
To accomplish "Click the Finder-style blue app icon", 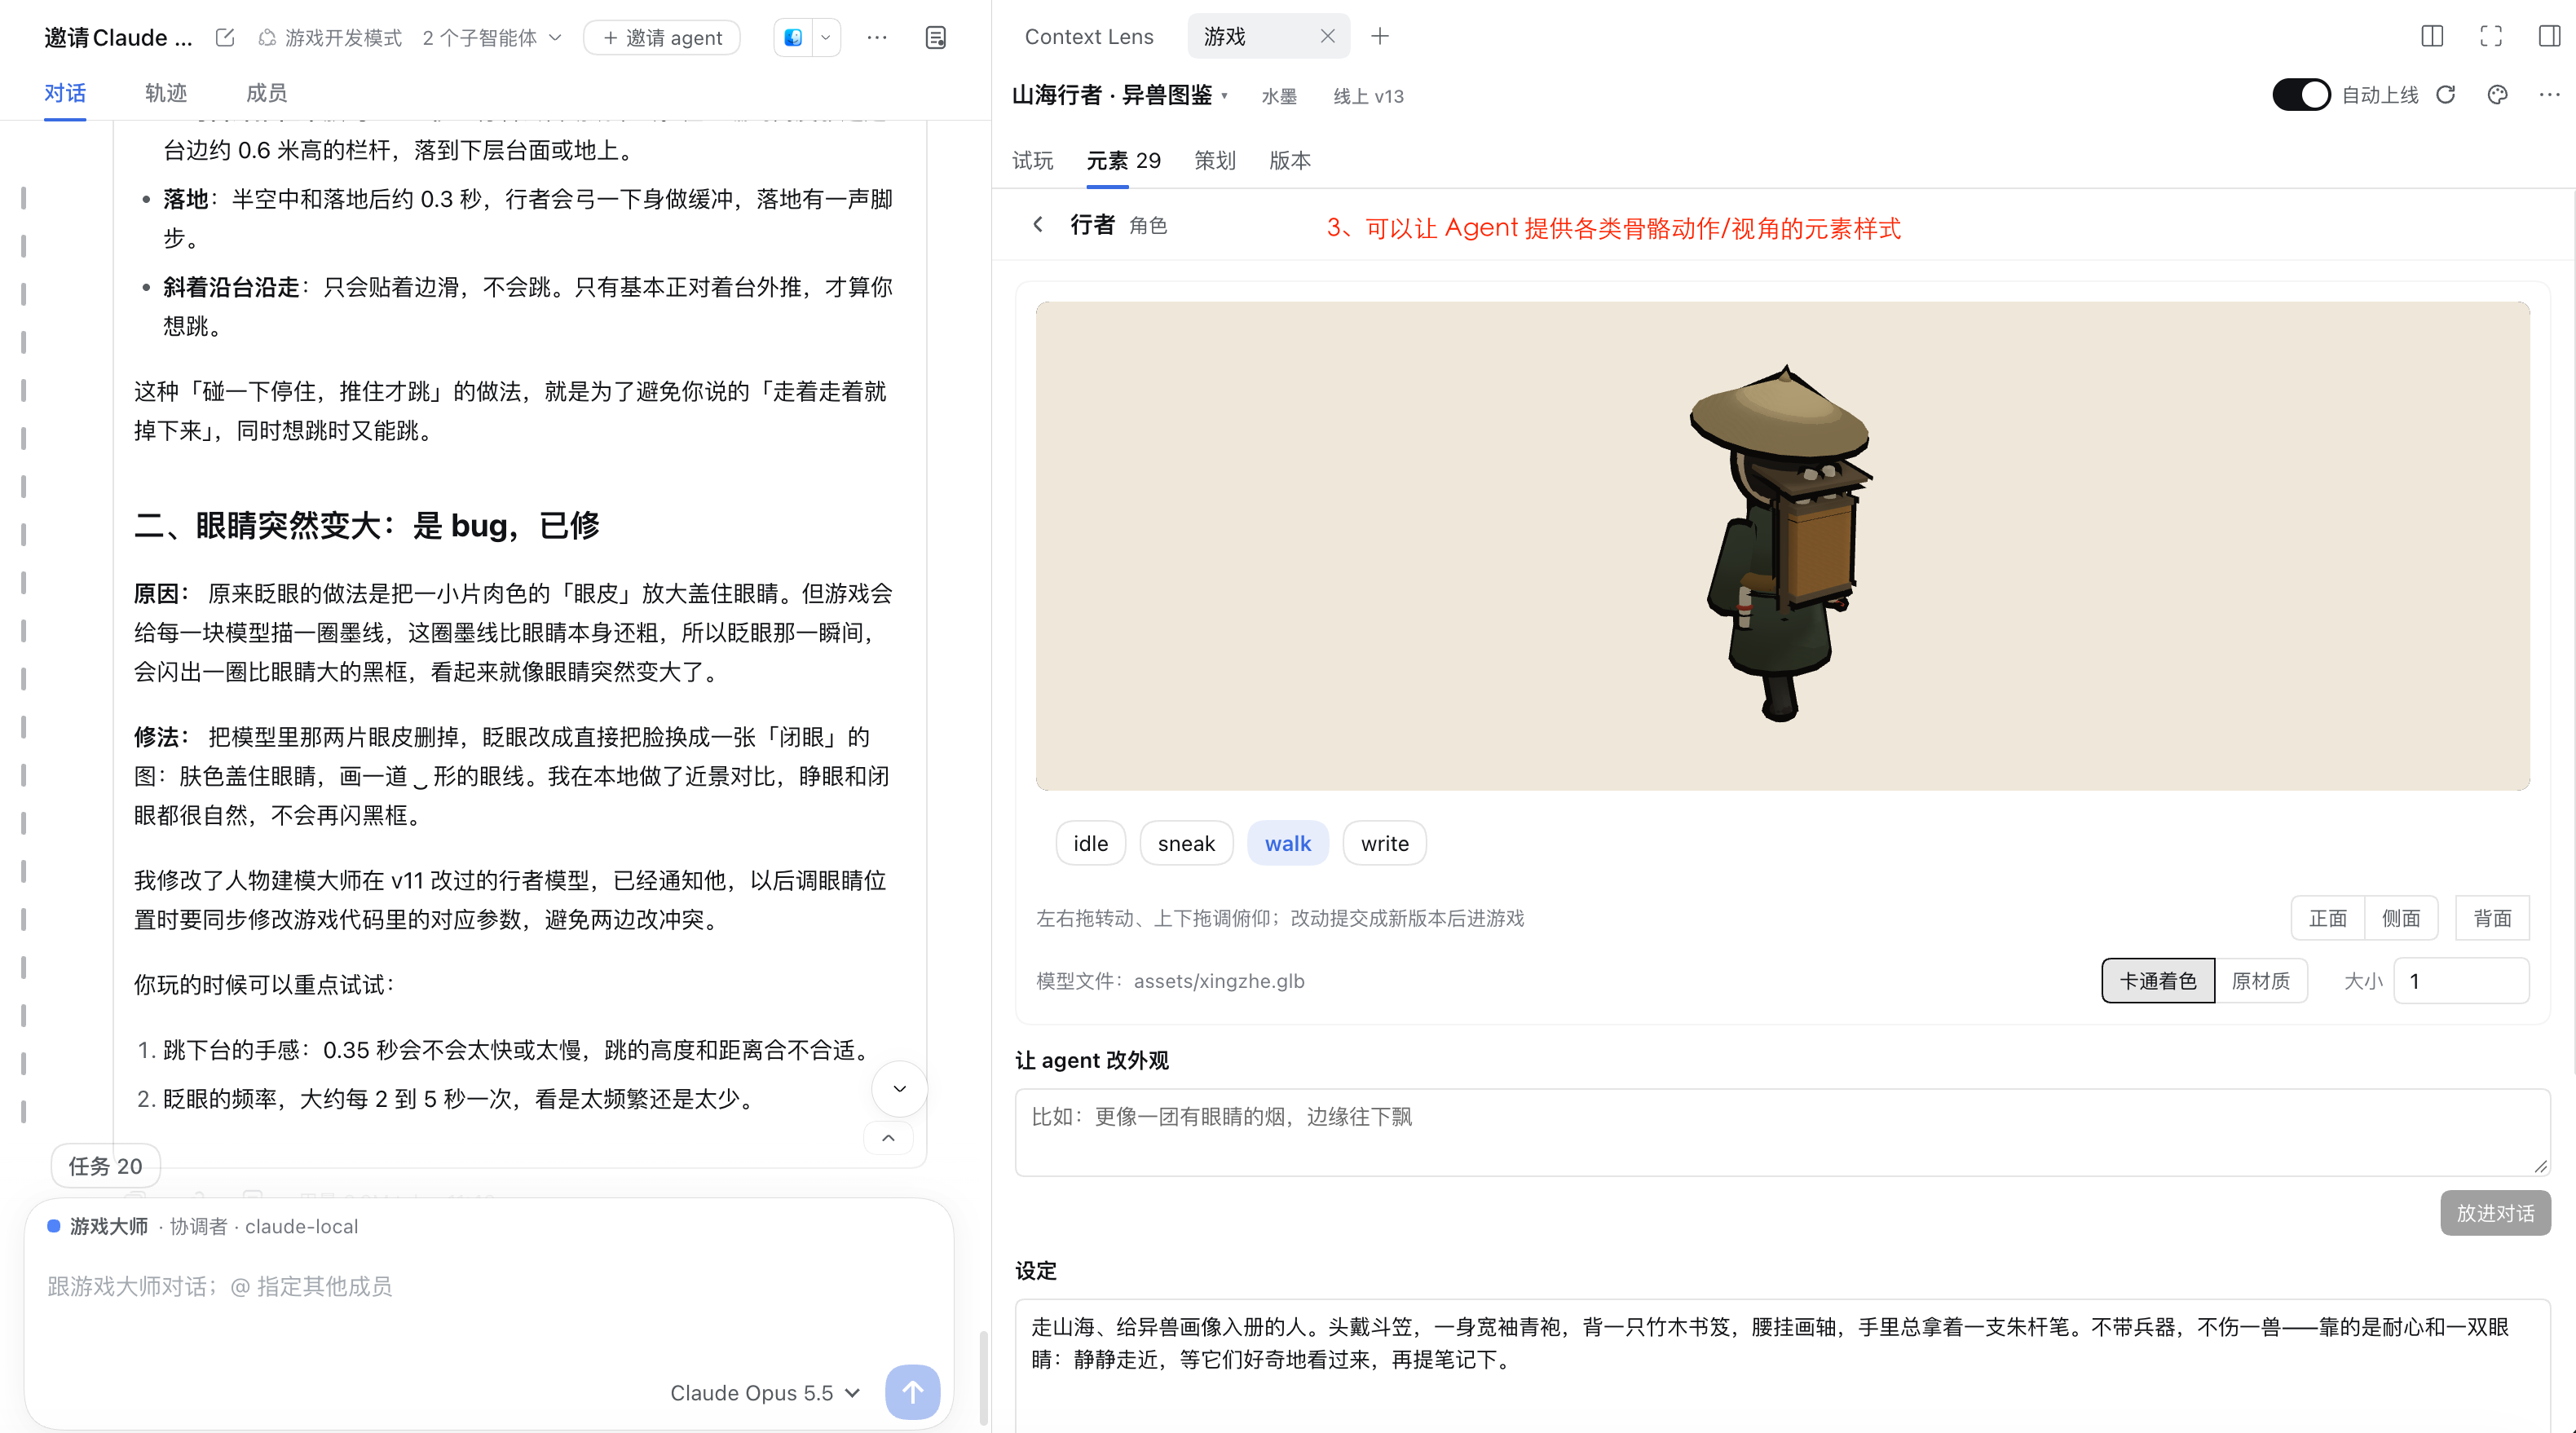I will click(x=793, y=37).
